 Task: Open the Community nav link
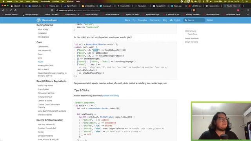tap(155, 20)
